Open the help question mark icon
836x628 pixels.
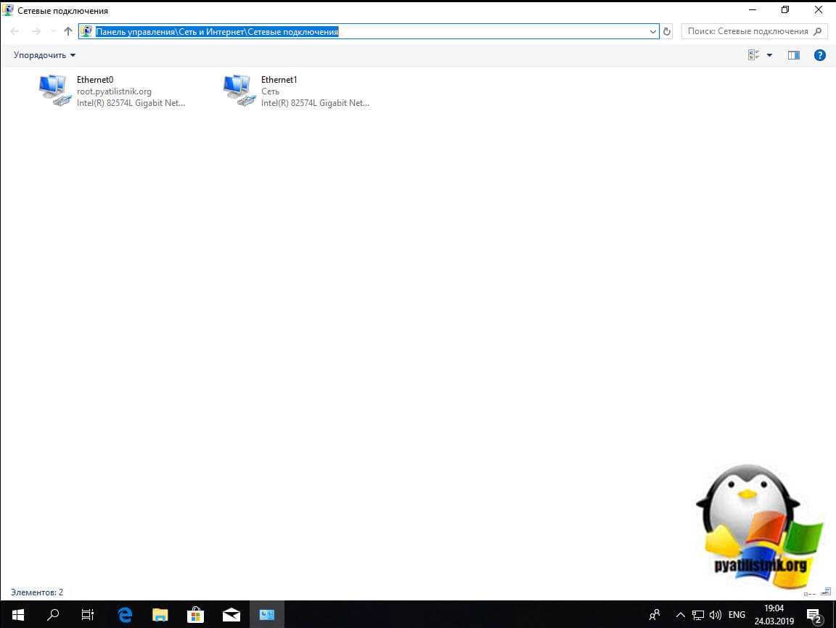[x=819, y=55]
